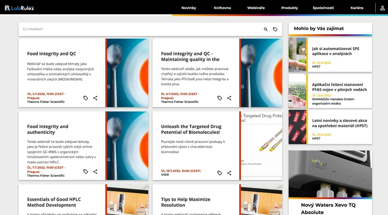This screenshot has height=215, width=388.
Task: Click 'SHIMADZU Handels GmbH' company text
Action: point(334,101)
